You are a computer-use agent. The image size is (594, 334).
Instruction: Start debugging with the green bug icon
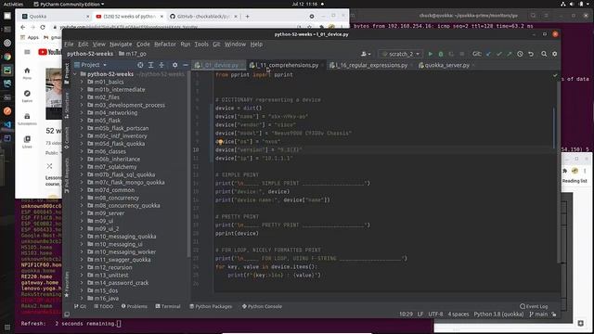pyautogui.click(x=441, y=54)
